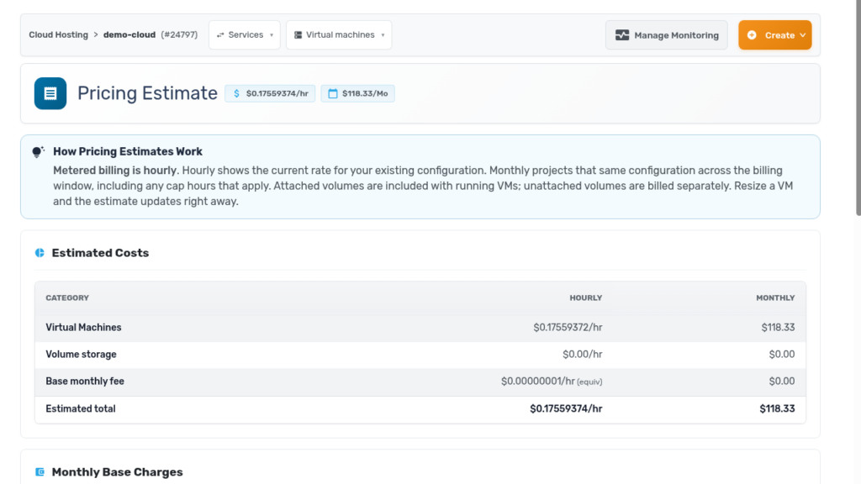Open the Create dropdown button
The image size is (861, 484).
(x=774, y=35)
